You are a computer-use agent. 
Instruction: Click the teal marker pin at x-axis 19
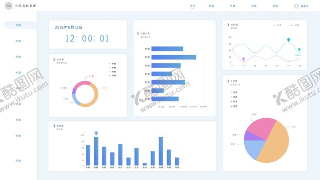pyautogui.click(x=289, y=40)
